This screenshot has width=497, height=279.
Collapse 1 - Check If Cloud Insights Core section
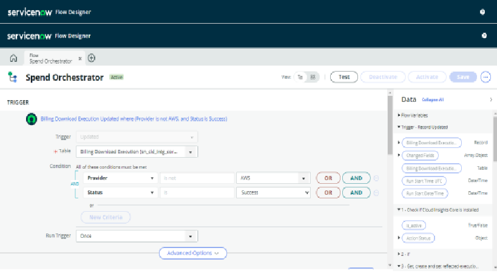(438, 210)
